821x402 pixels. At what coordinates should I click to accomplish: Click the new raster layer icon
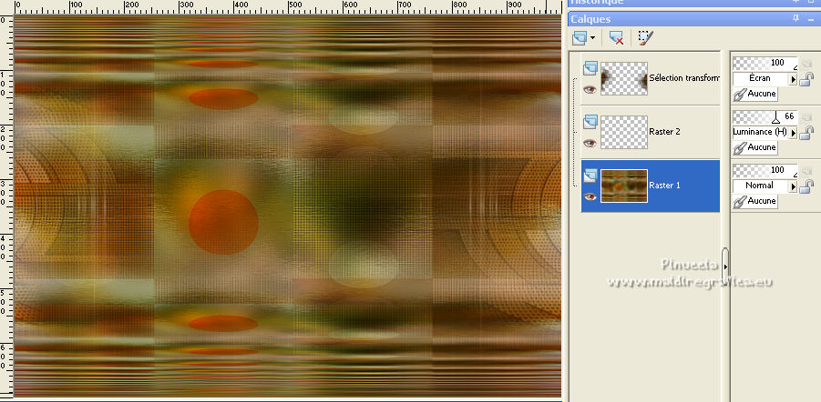click(580, 37)
